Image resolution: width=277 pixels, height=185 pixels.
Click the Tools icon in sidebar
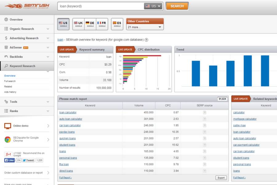tap(6, 102)
